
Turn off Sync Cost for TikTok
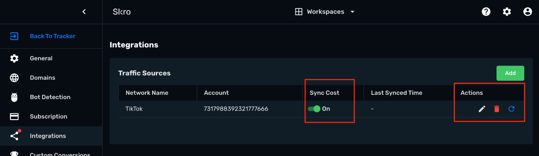pos(314,109)
